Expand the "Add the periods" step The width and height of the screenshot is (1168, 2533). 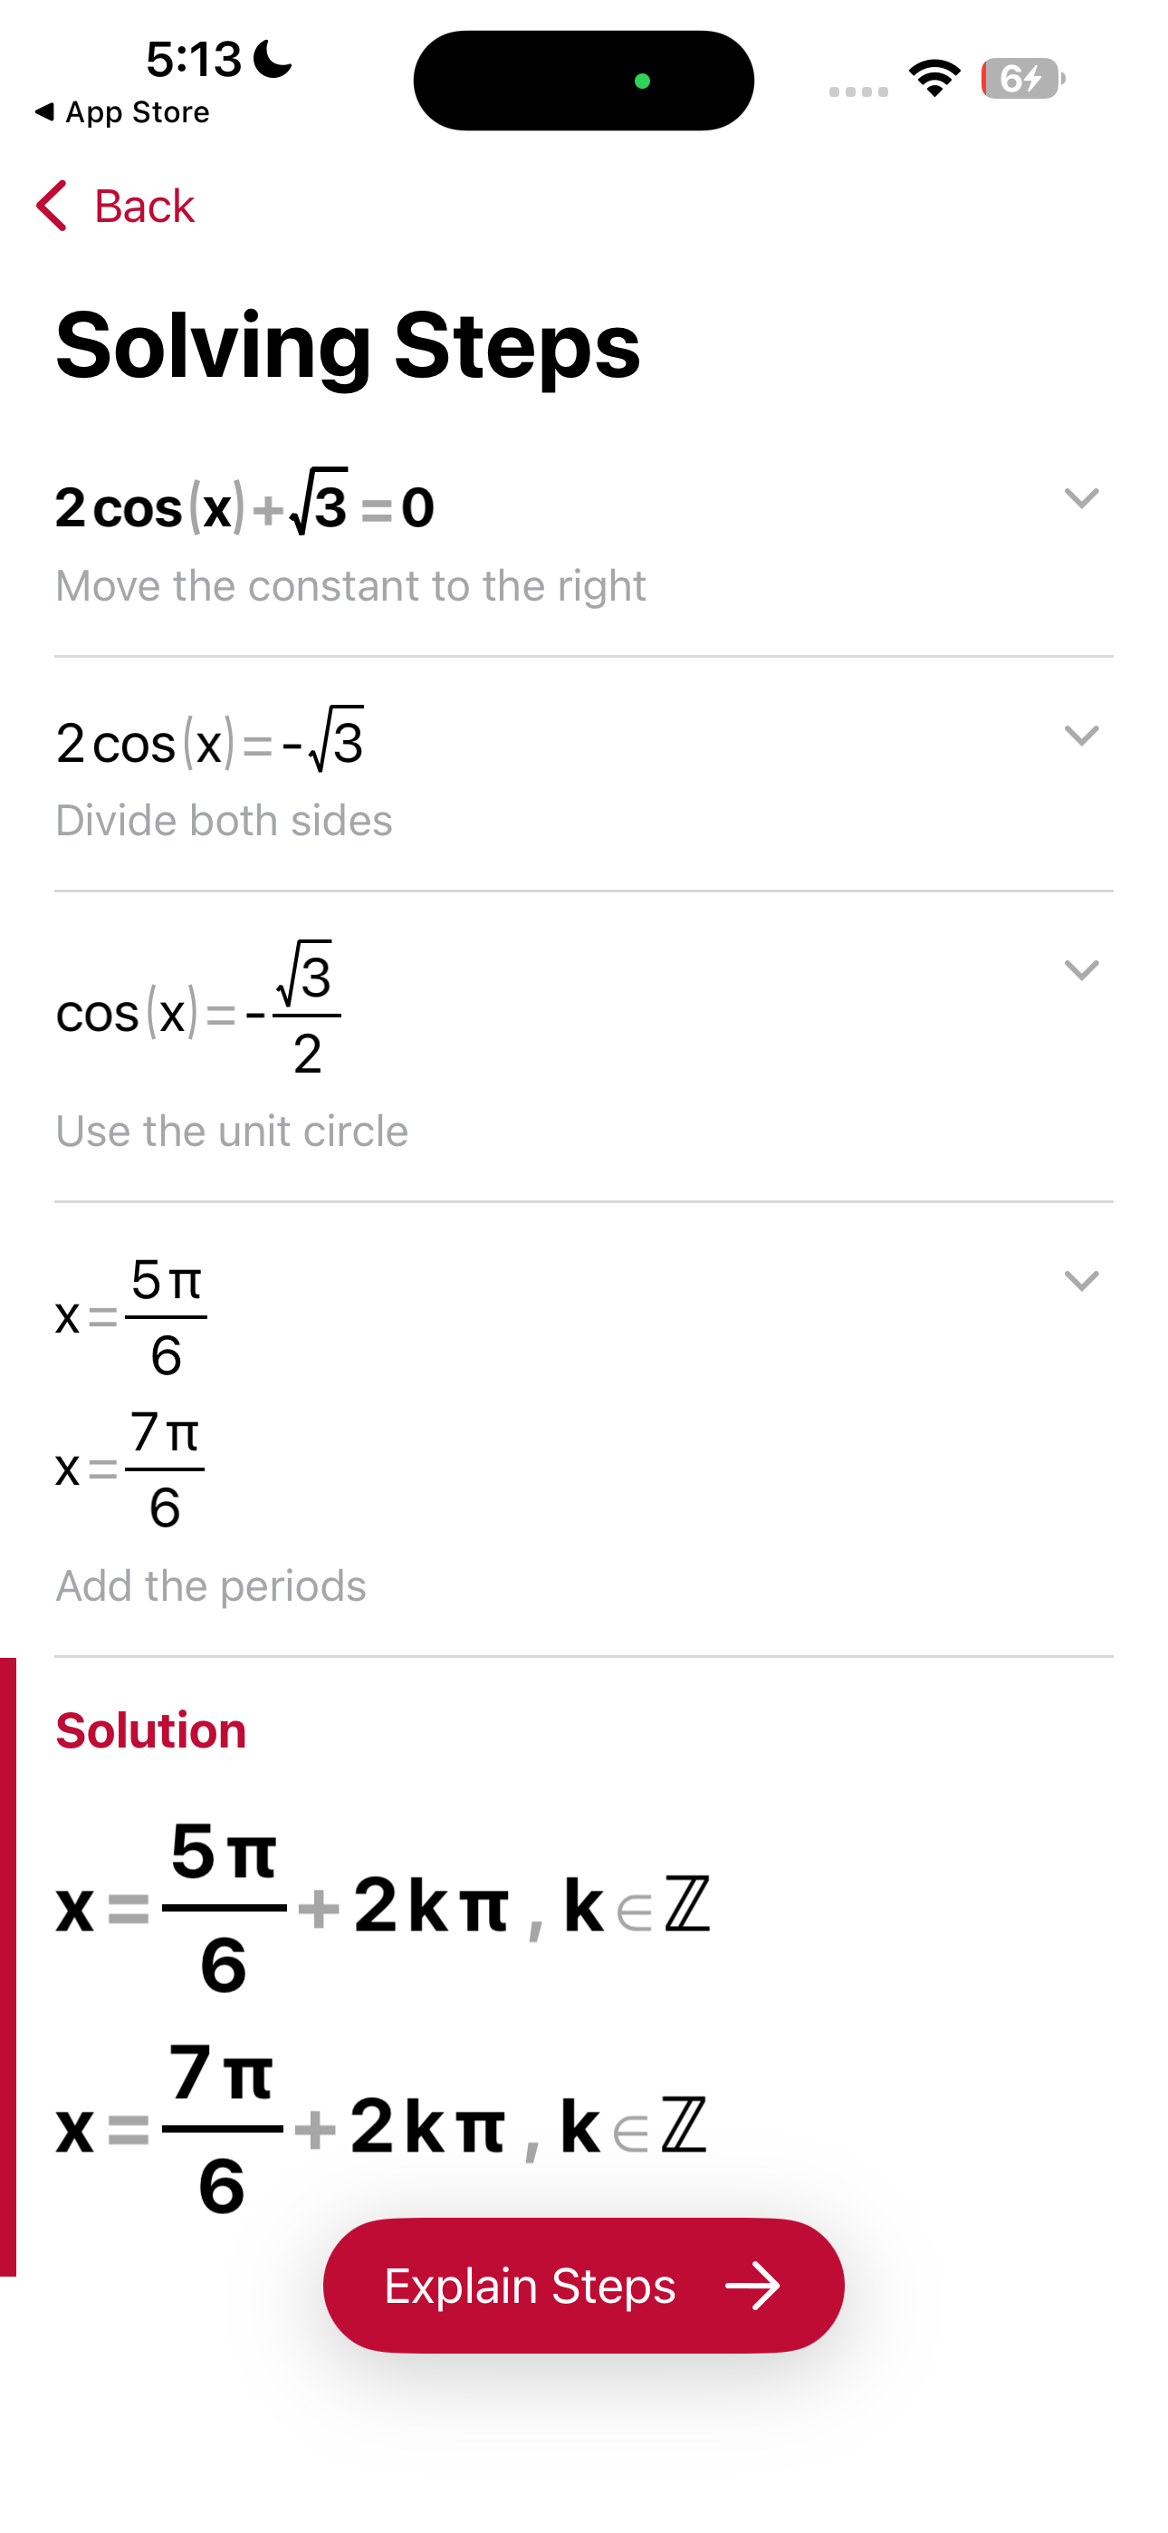[x=1081, y=1280]
